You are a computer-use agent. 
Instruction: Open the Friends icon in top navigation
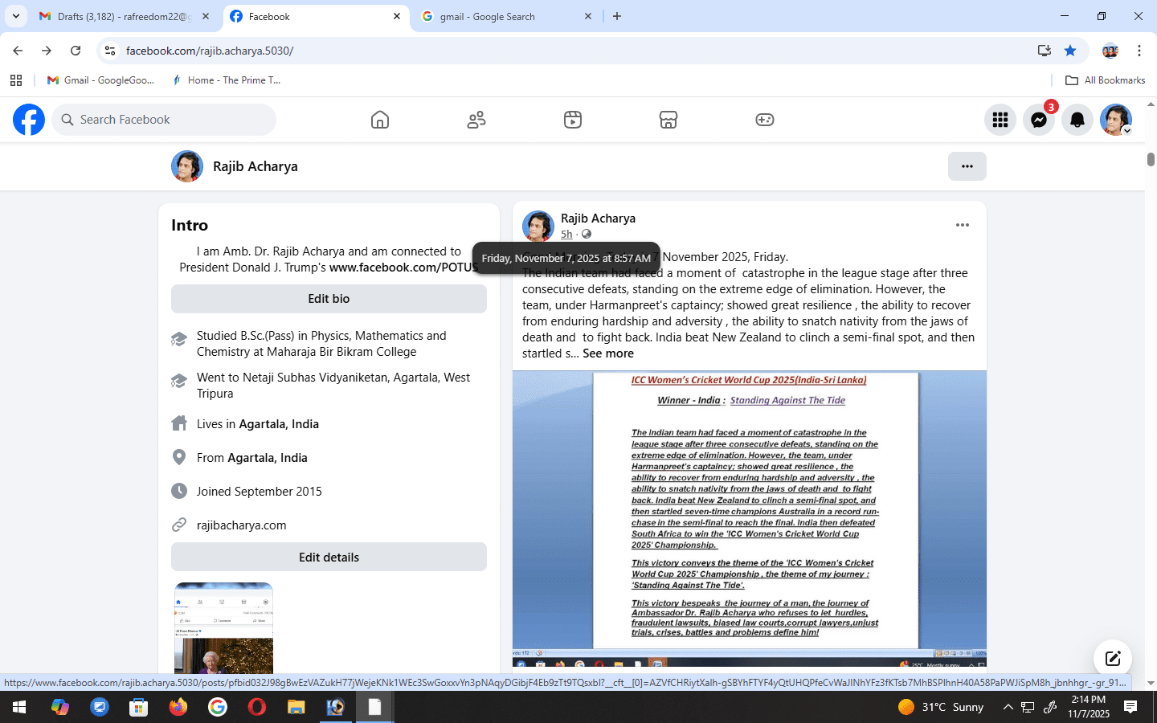coord(476,120)
